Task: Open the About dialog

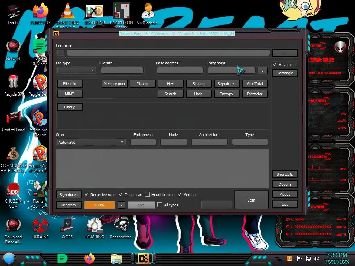Action: 285,194
